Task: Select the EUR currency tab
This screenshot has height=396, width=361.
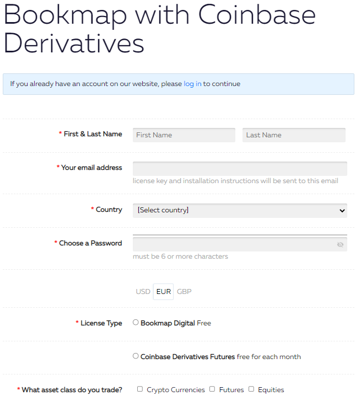Action: pos(163,292)
